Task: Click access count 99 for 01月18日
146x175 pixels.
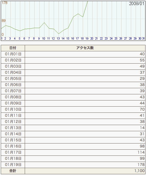Action: click(x=142, y=158)
